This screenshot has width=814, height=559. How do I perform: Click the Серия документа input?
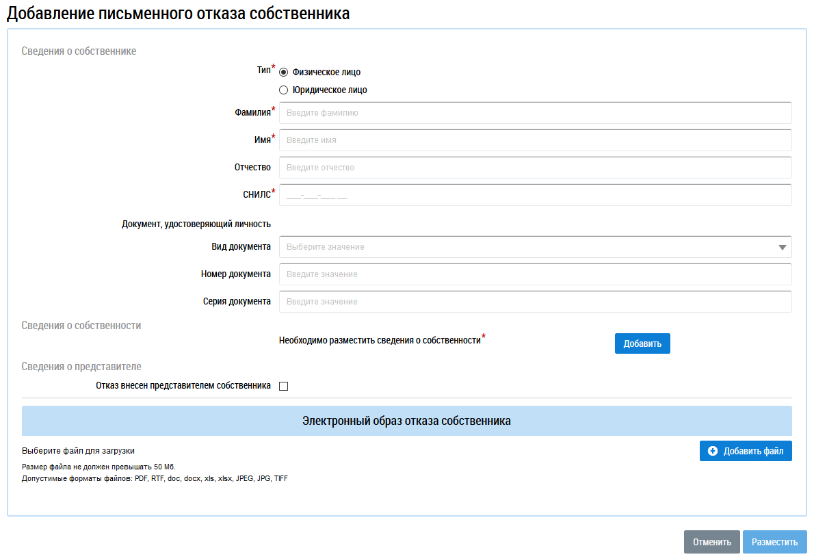click(x=535, y=302)
